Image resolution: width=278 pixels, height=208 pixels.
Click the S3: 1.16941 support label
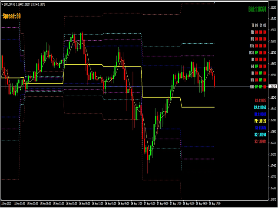(x=260, y=142)
